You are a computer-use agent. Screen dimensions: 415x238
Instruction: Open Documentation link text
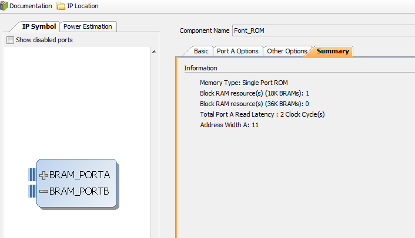[x=31, y=6]
